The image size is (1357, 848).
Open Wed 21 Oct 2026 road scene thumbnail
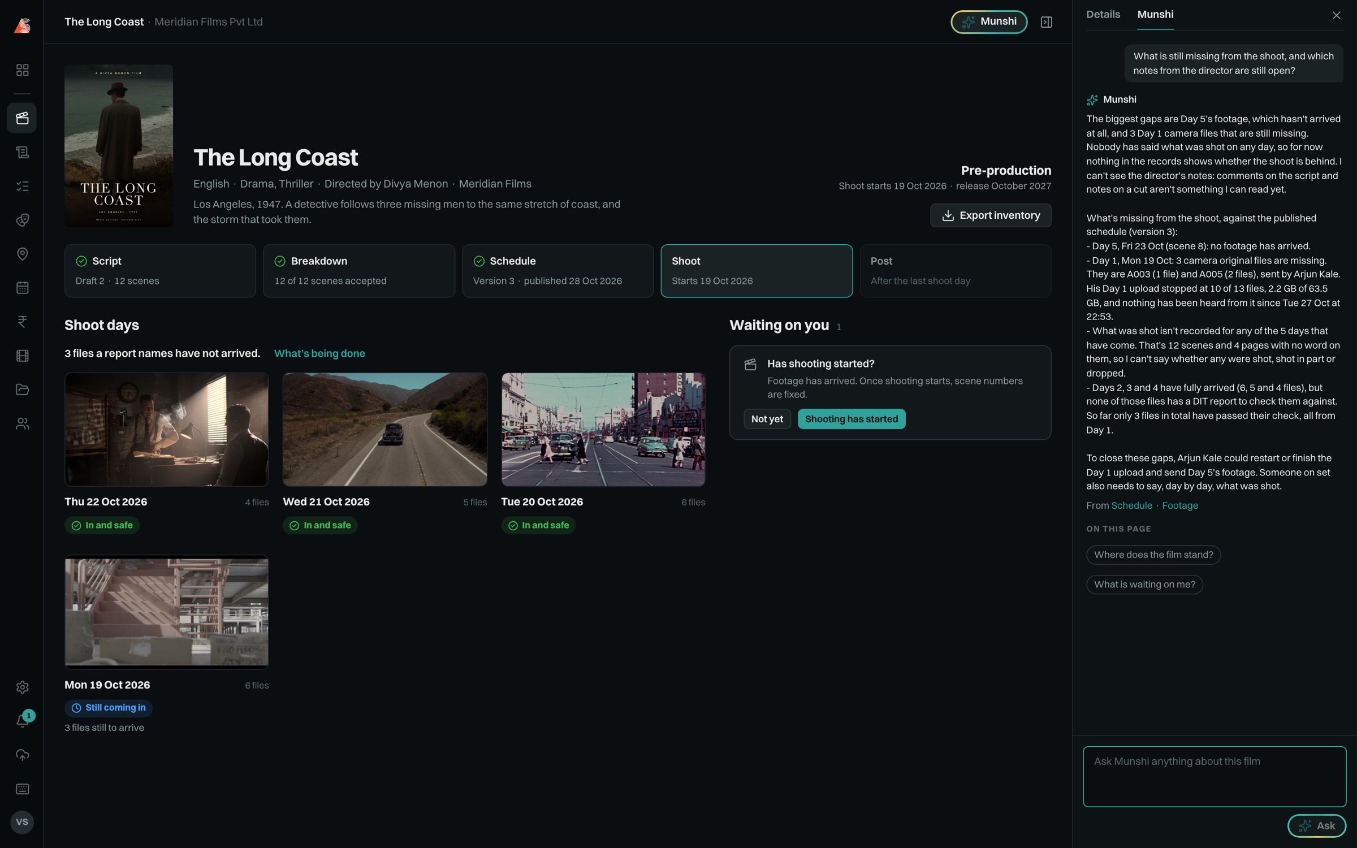[385, 429]
